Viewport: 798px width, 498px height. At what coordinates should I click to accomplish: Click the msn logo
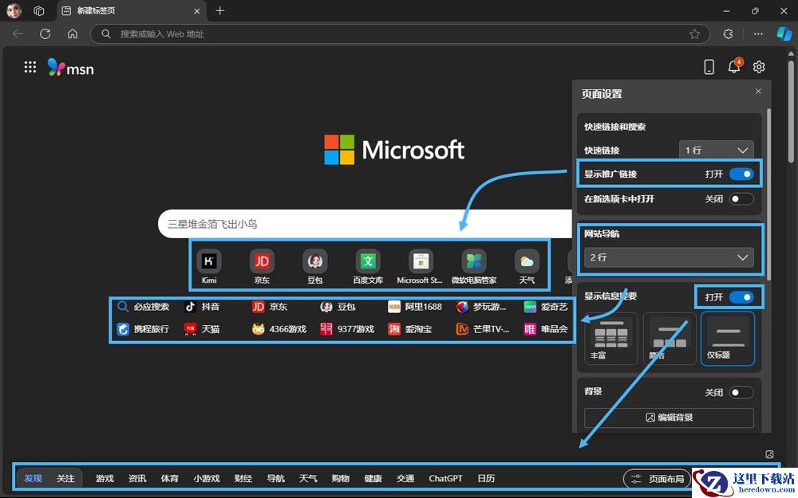tap(71, 68)
